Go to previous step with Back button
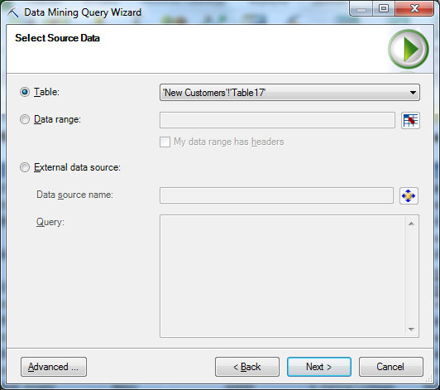The height and width of the screenshot is (390, 440). (247, 367)
